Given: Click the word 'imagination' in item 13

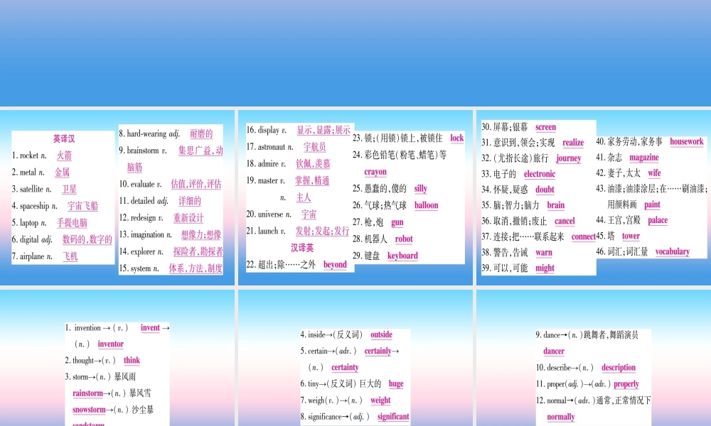Looking at the screenshot, I should [x=147, y=234].
